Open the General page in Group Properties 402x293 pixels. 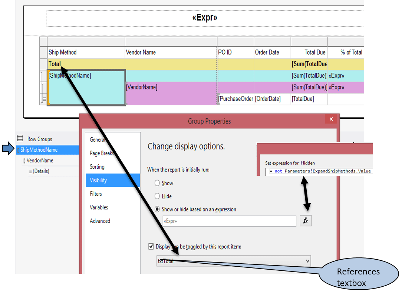point(97,139)
